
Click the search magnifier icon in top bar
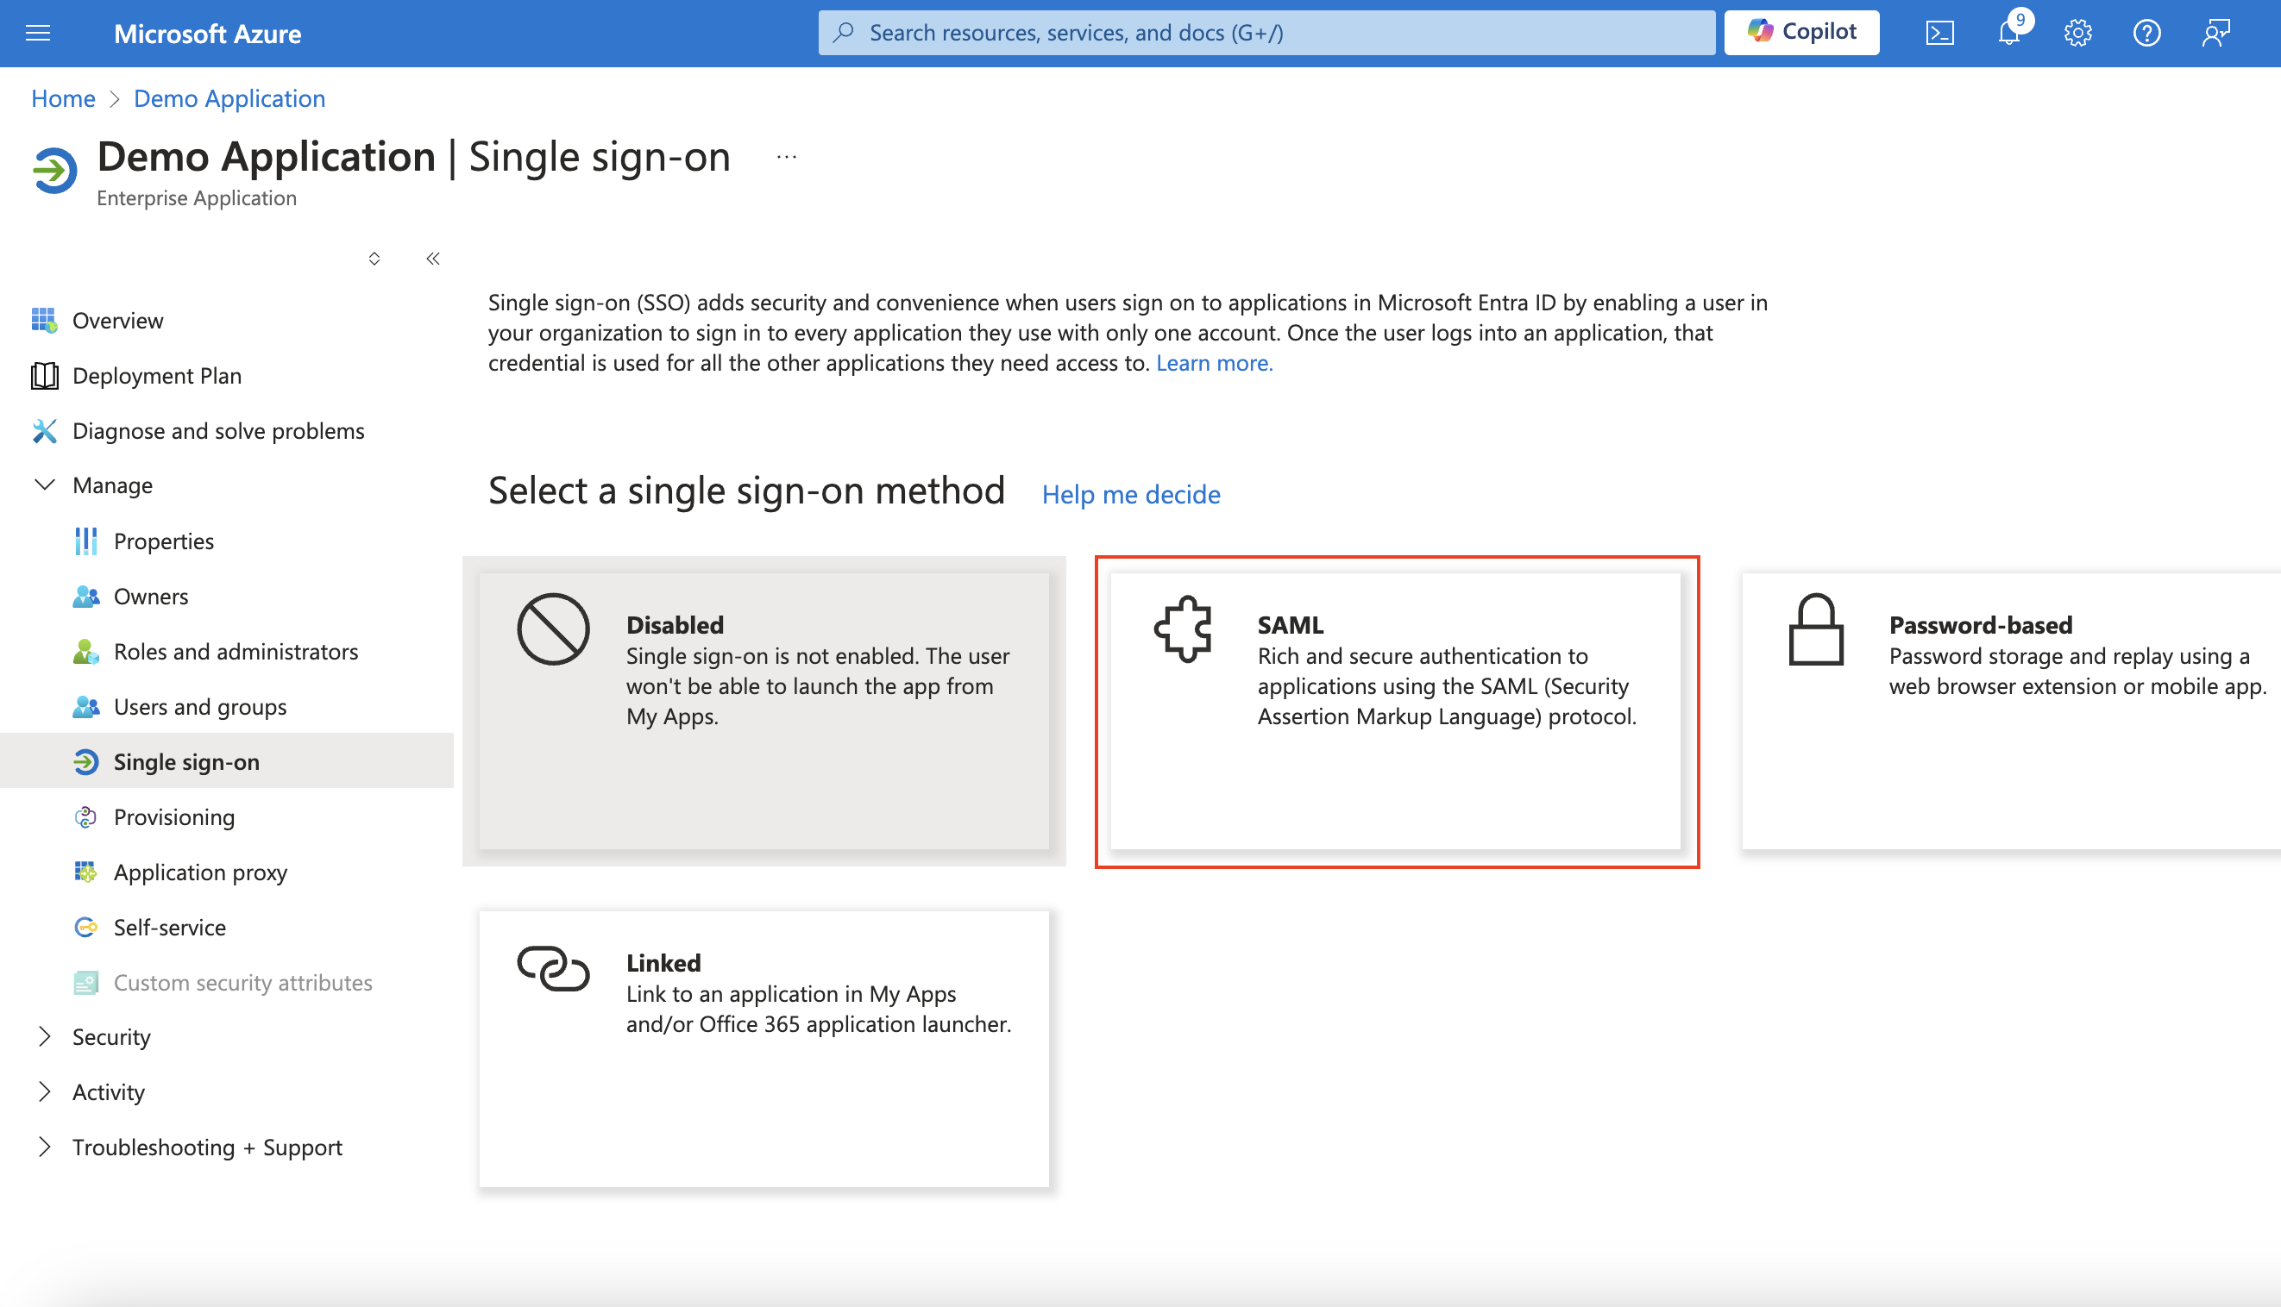point(843,32)
